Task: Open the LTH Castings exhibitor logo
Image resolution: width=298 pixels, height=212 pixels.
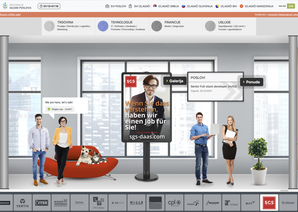Action: click(98, 202)
